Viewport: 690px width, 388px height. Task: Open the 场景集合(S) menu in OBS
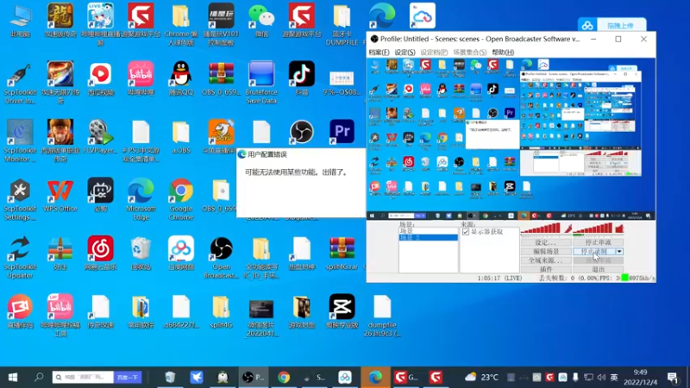pos(470,52)
